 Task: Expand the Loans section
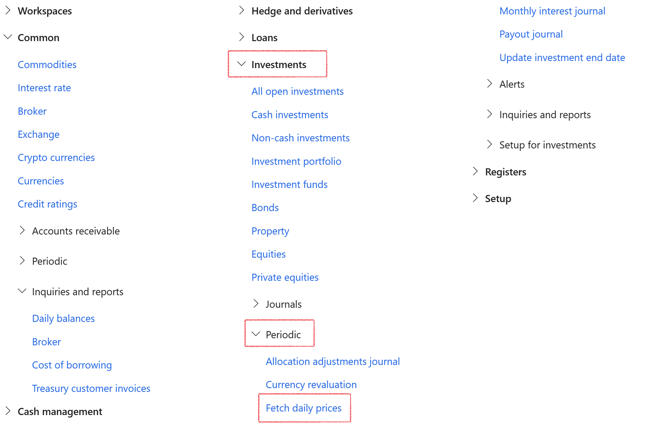tap(242, 37)
